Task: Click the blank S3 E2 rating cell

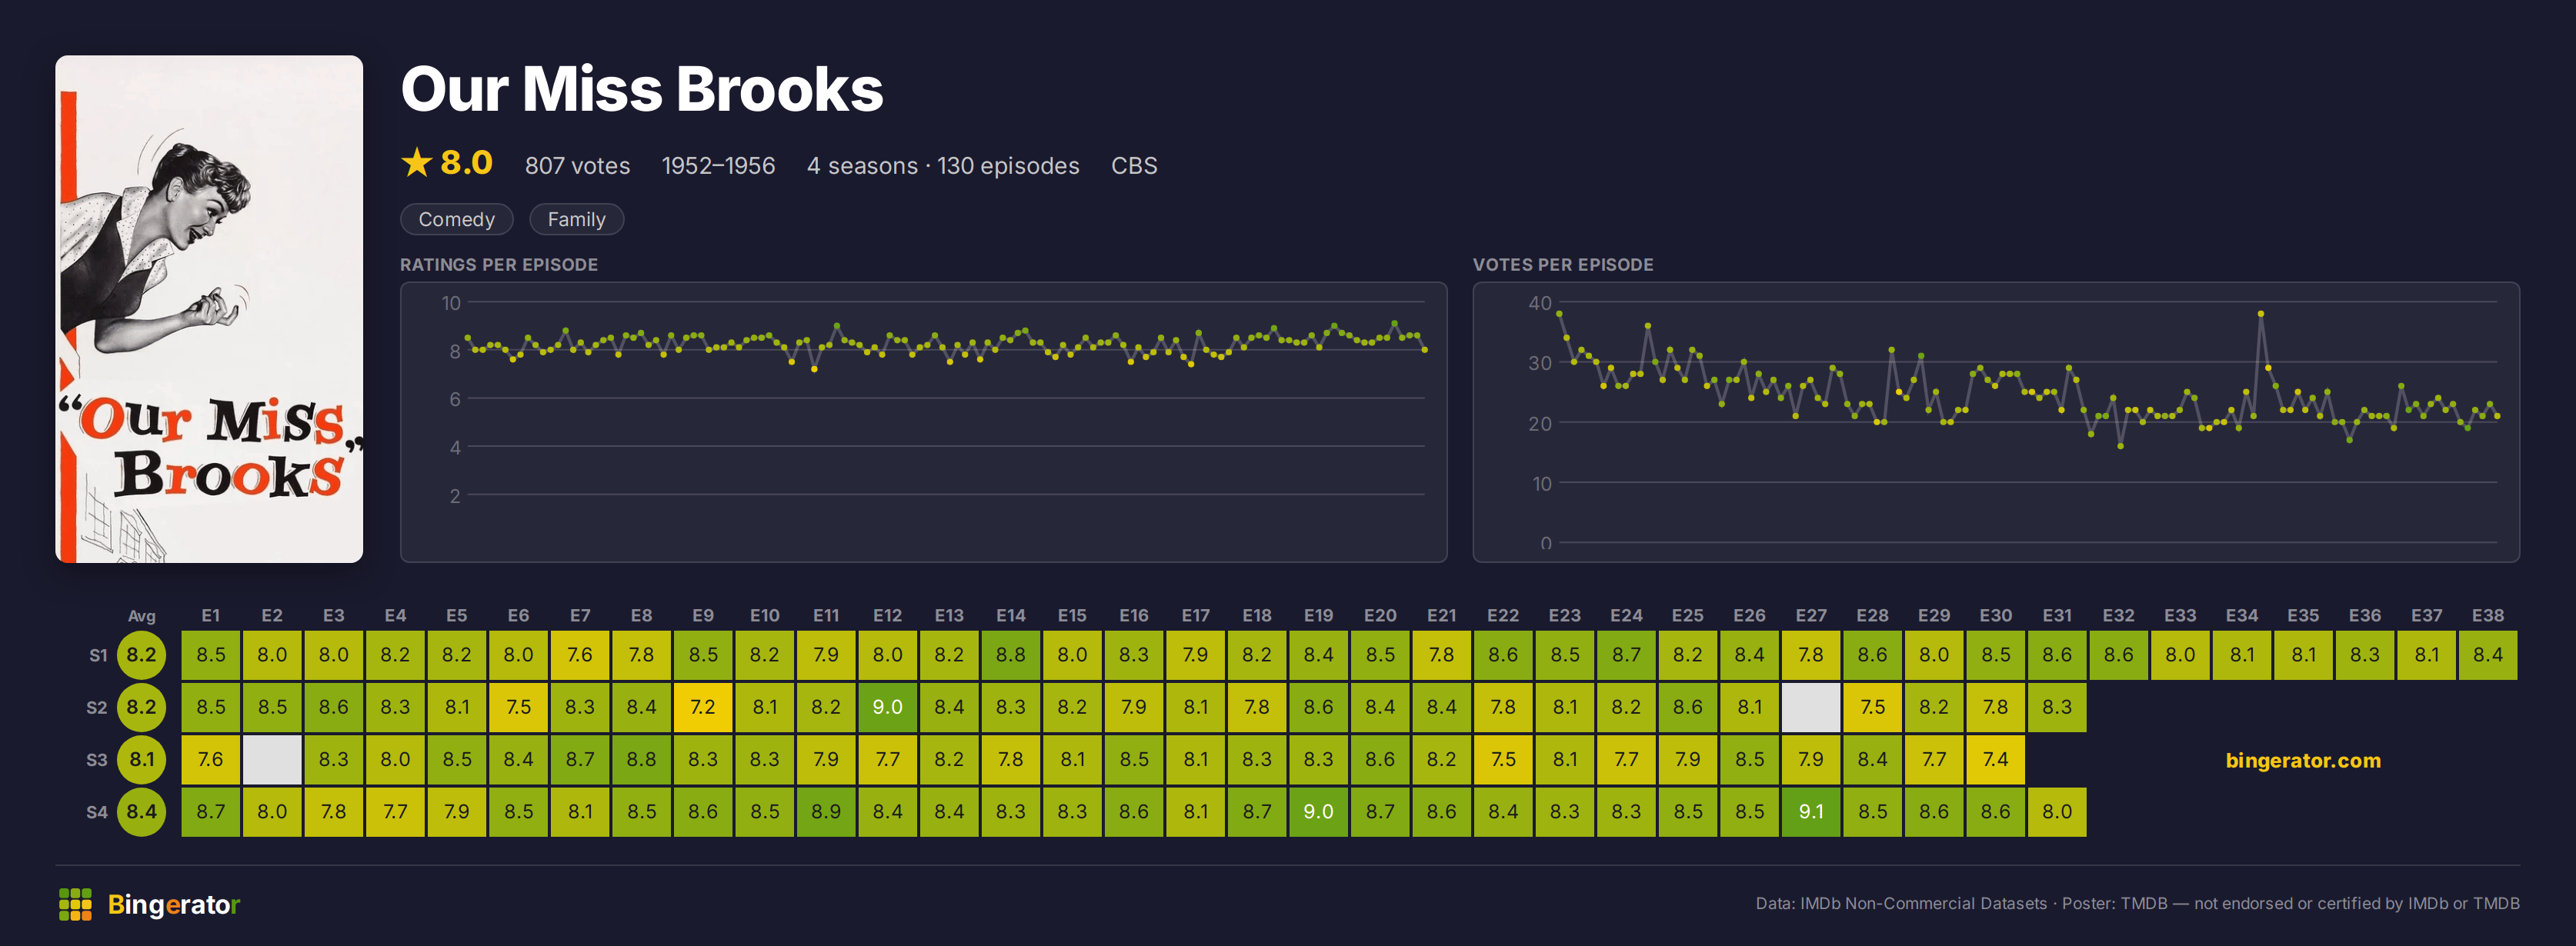Action: 272,759
